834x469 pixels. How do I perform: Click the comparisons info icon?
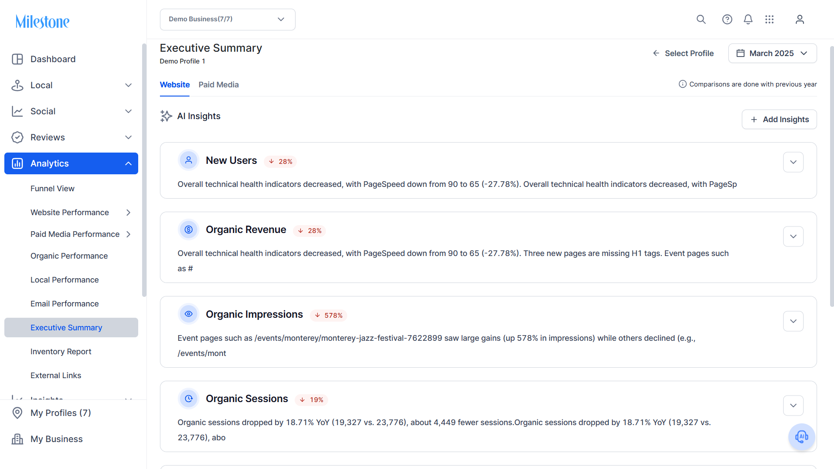point(682,84)
